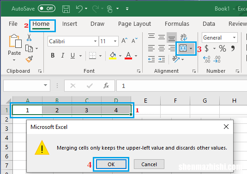Click the Middle Align icon
This screenshot has height=174, width=247.
(162, 37)
